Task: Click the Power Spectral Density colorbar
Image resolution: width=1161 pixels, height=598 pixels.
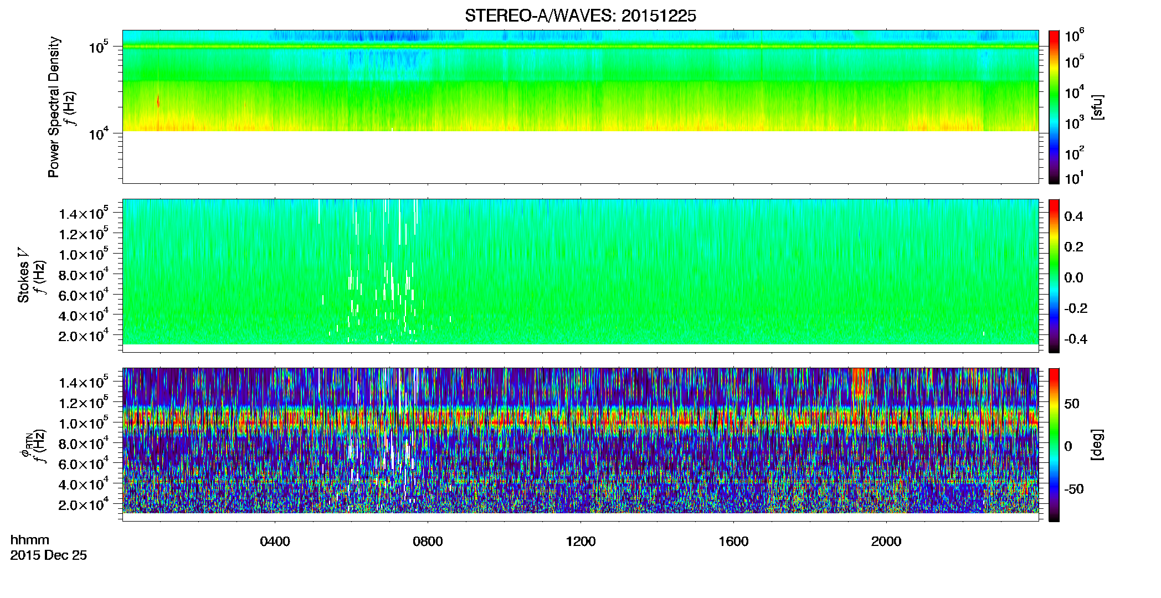Action: 1054,107
